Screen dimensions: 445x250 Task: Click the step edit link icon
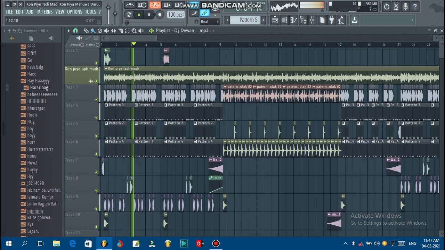click(x=205, y=13)
